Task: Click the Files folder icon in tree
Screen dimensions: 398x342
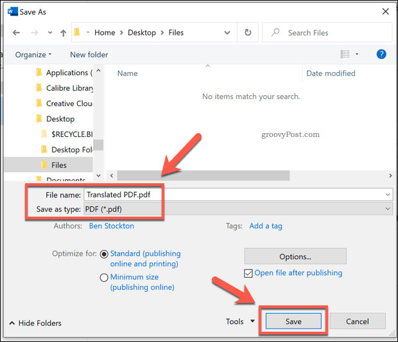Action: [44, 165]
